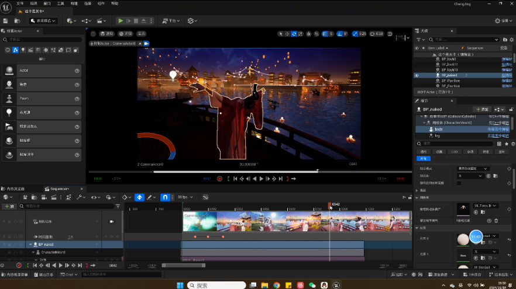
Task: Toggle the checkbox below animation dropdown in Details
Action: point(459,183)
